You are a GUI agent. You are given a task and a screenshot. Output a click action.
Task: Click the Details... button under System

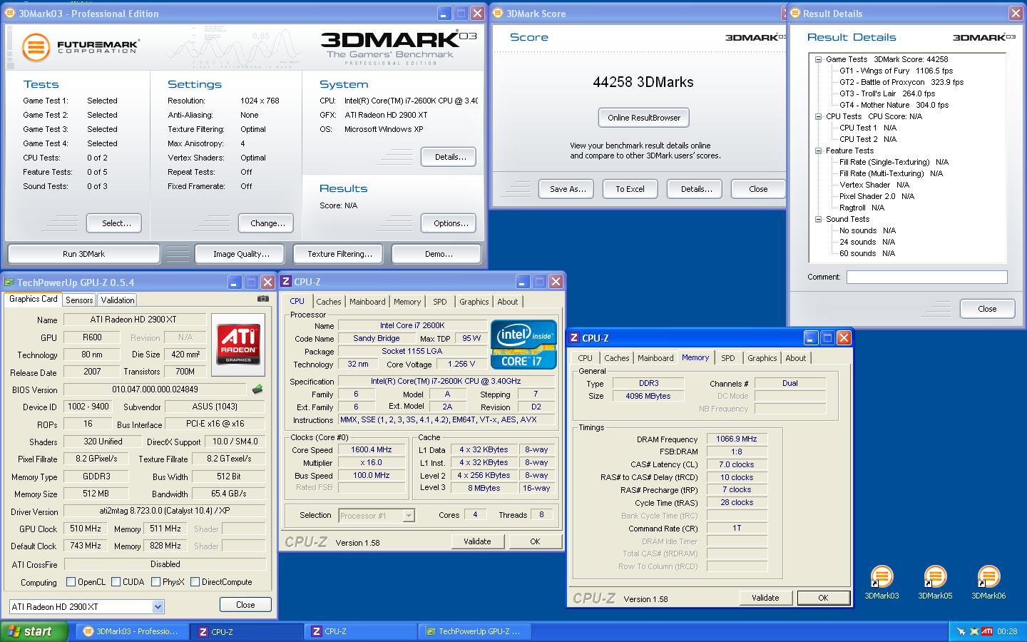coord(450,157)
